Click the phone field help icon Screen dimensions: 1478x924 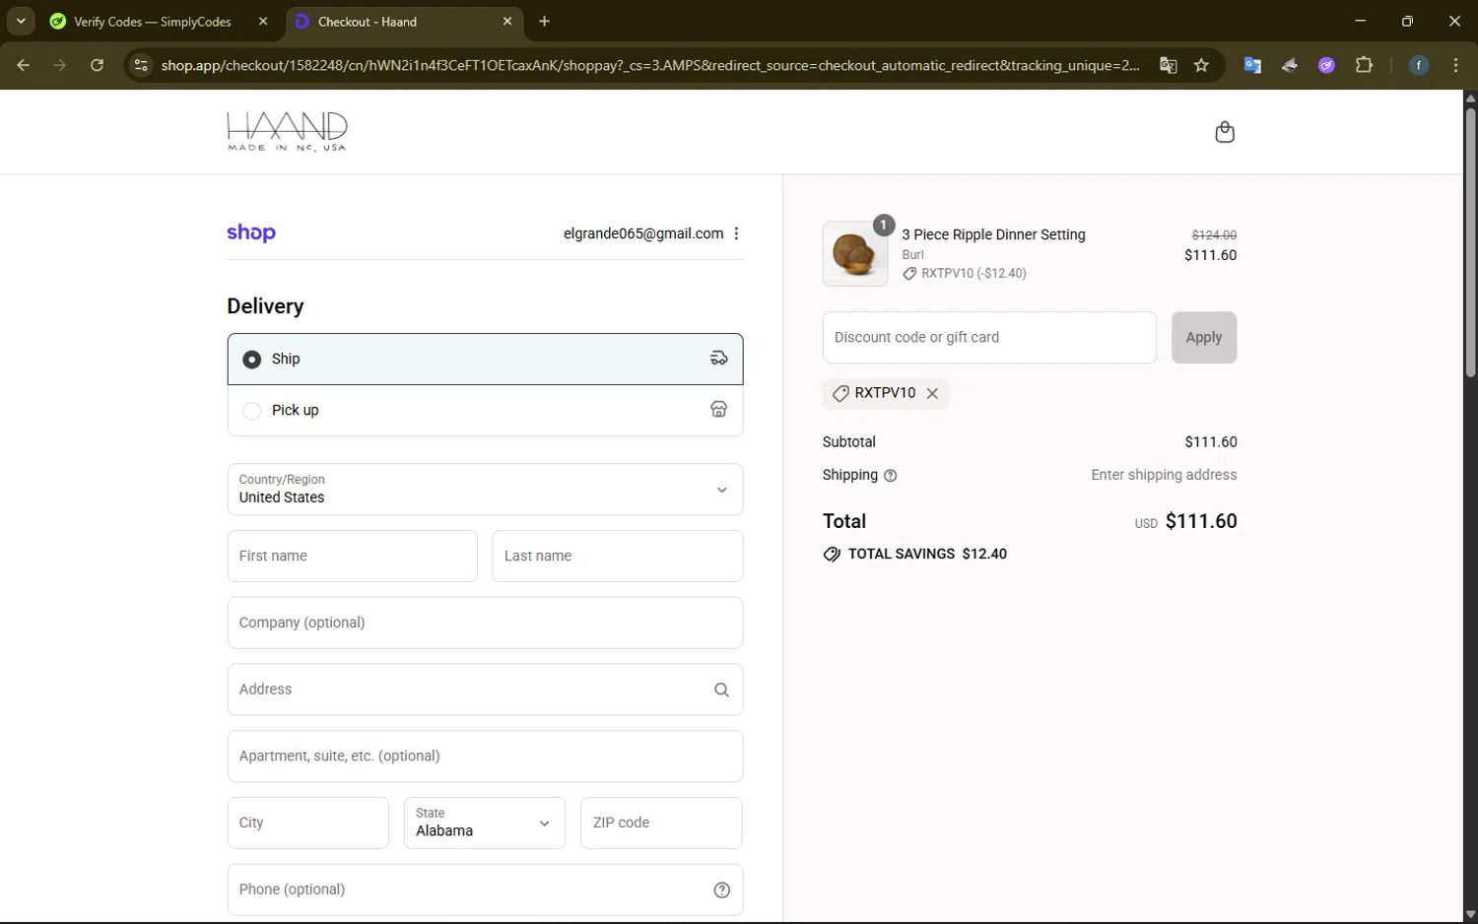click(x=721, y=890)
